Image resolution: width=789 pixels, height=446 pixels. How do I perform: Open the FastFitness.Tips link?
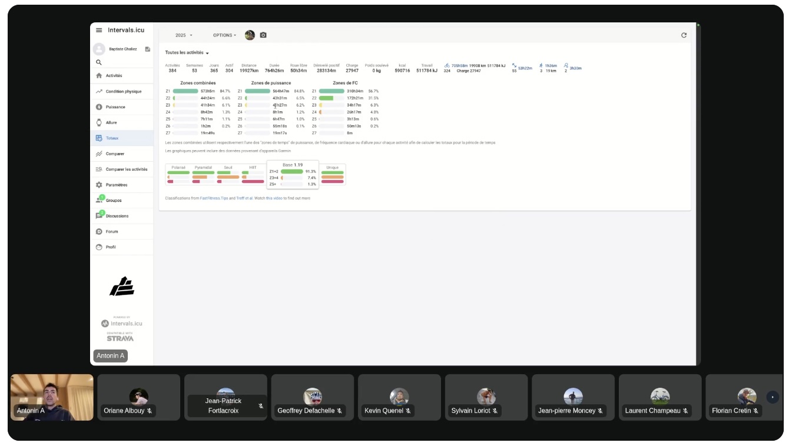(x=214, y=198)
